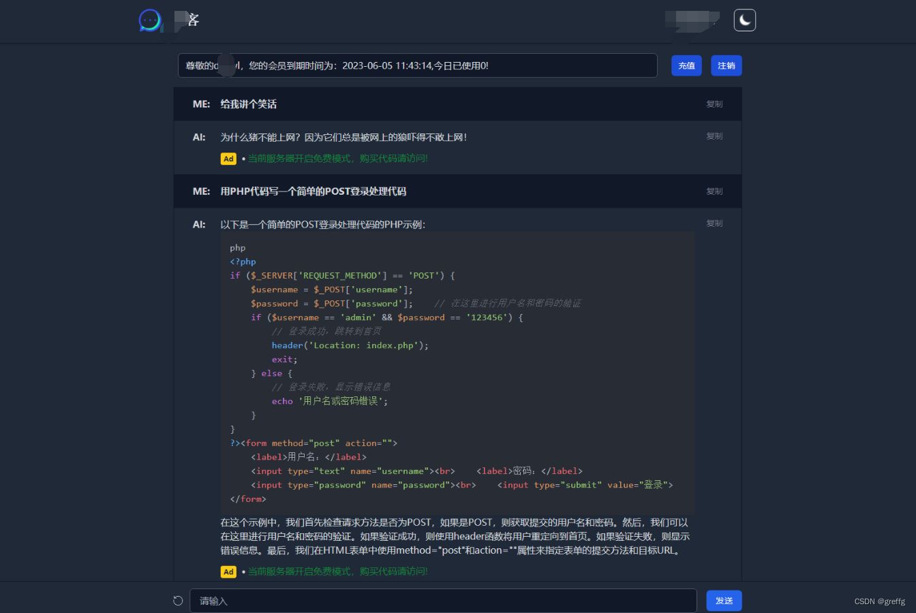Click the refresh icon beside the input box

point(178,600)
